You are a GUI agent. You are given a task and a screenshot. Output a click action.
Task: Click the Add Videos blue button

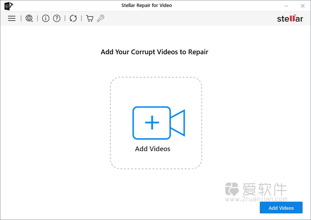[x=281, y=208]
